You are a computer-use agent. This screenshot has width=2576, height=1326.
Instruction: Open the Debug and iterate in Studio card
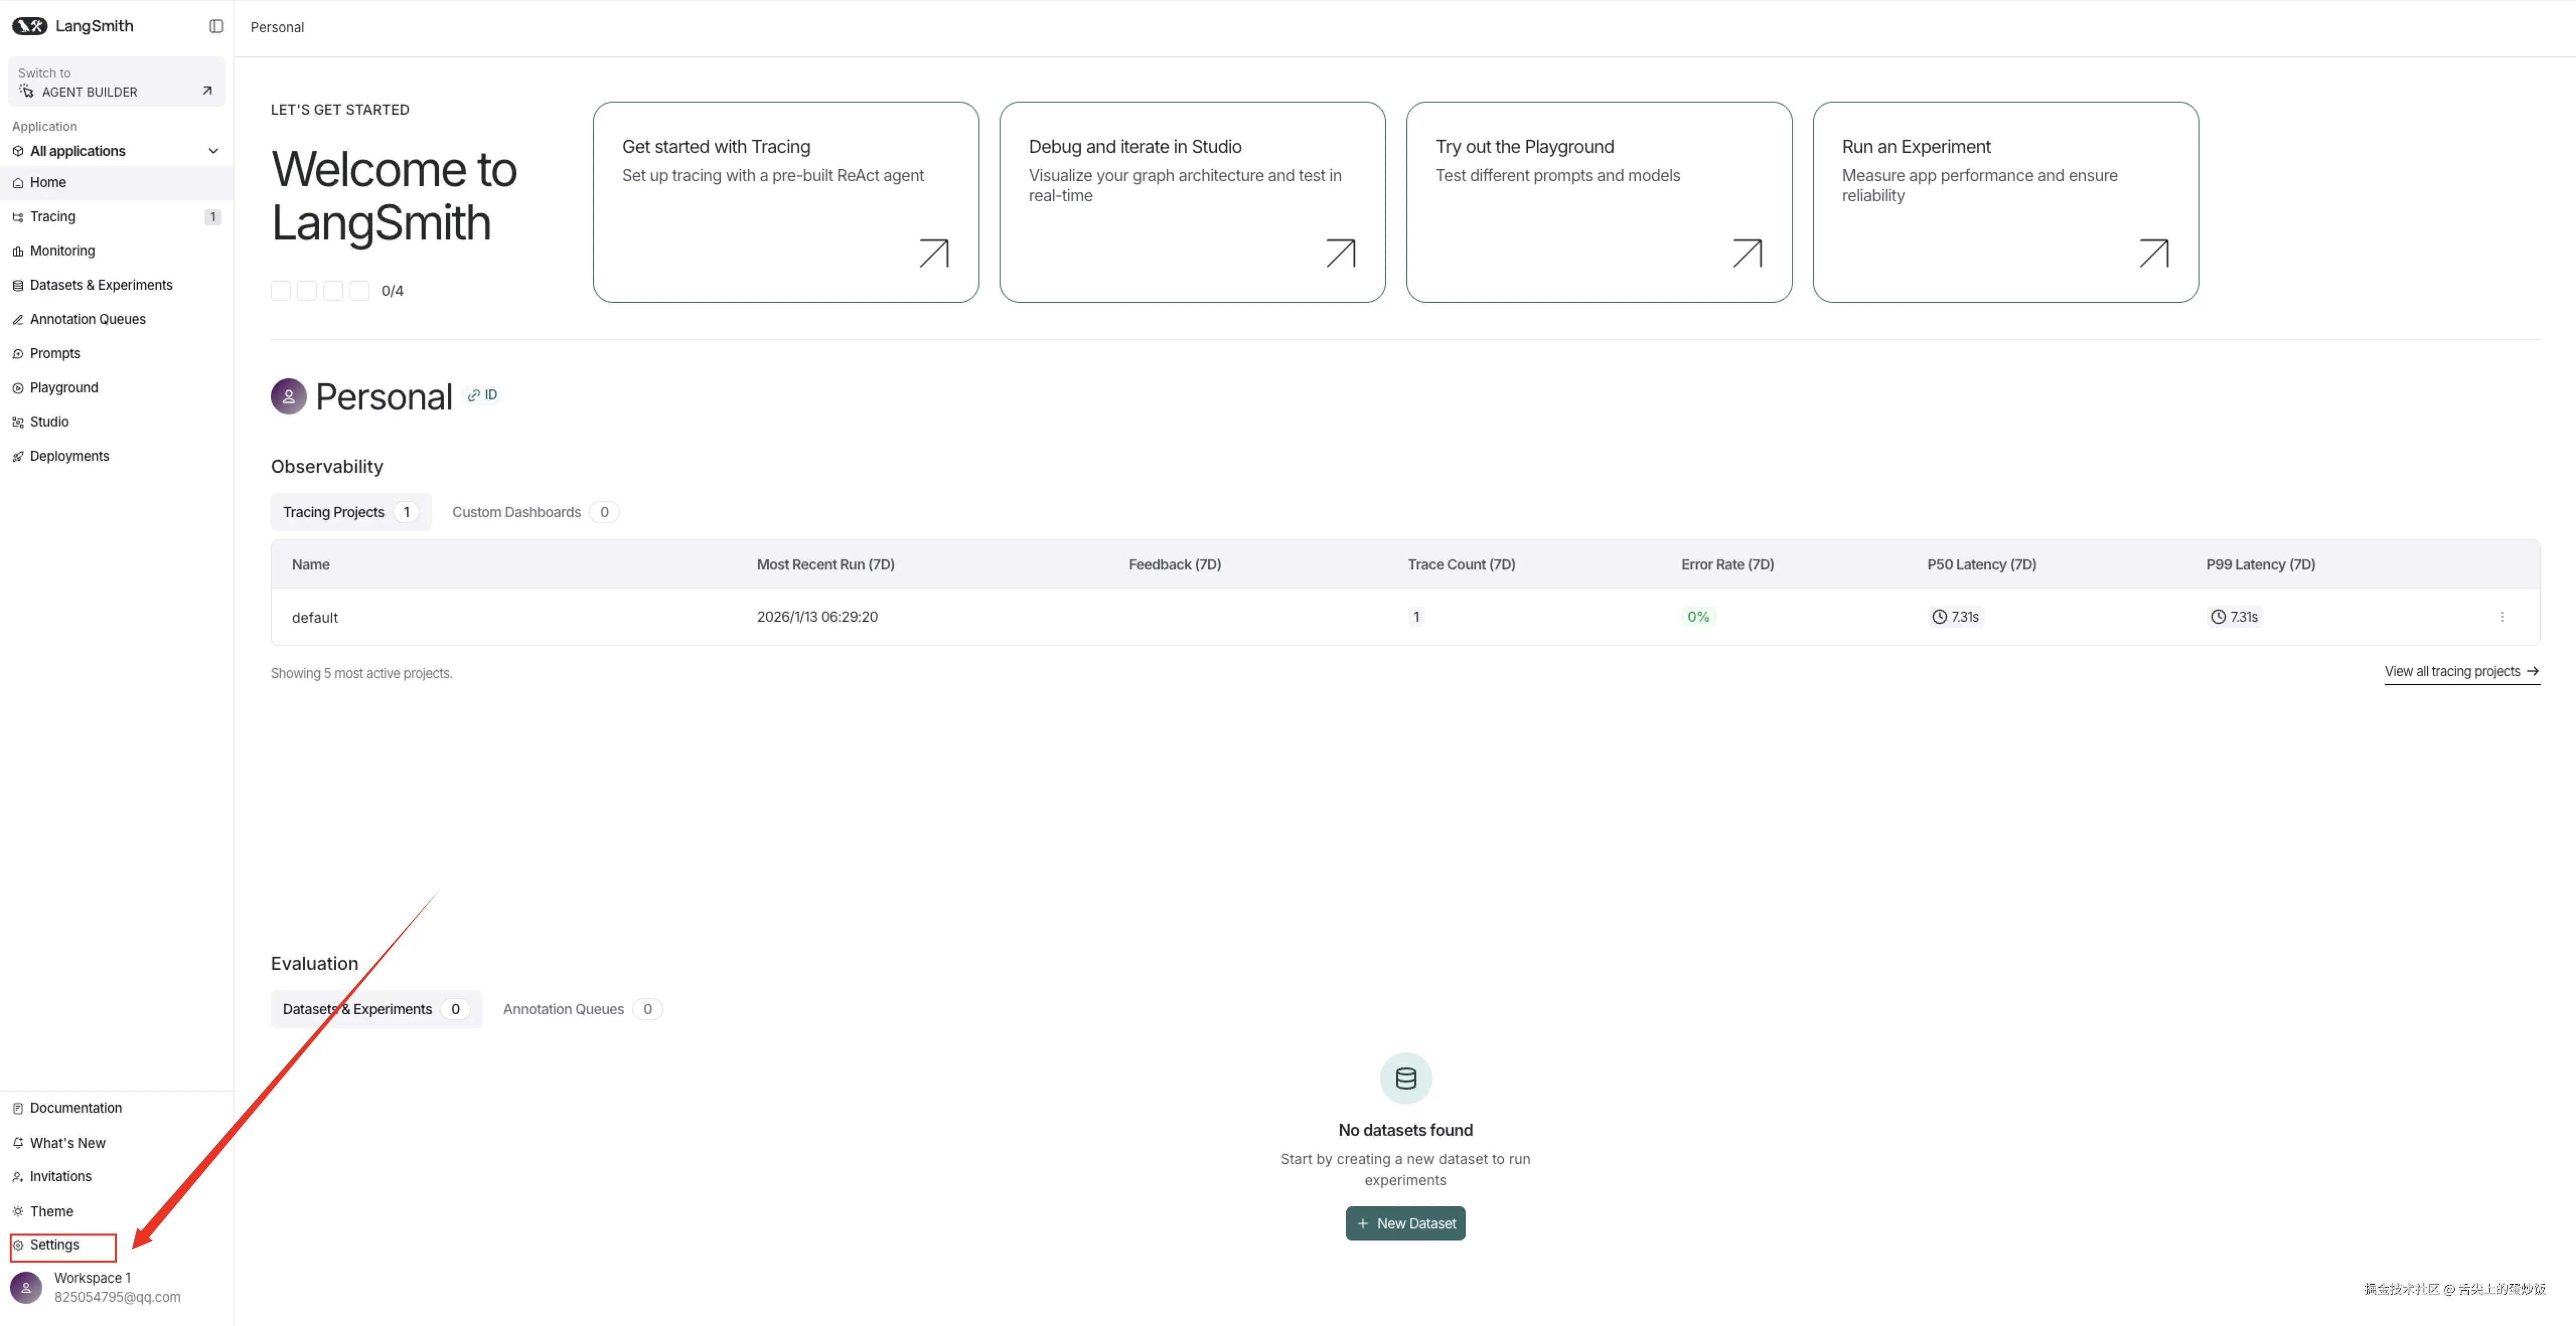tap(1192, 202)
